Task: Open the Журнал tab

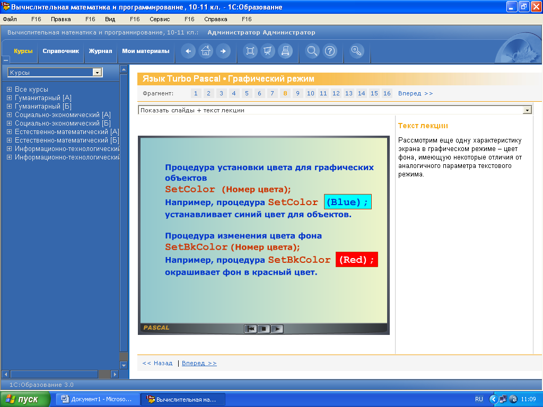Action: tap(100, 51)
